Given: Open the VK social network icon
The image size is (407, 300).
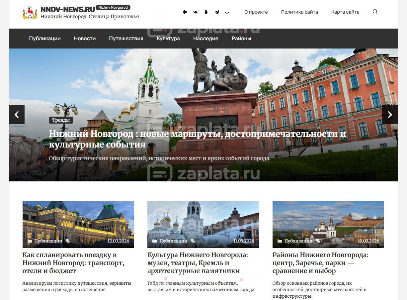Looking at the screenshot, I should click(196, 12).
